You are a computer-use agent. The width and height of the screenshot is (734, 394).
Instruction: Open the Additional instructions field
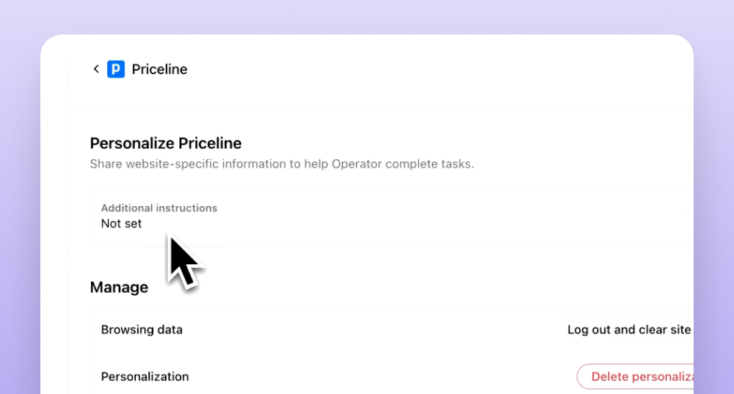[x=391, y=216]
